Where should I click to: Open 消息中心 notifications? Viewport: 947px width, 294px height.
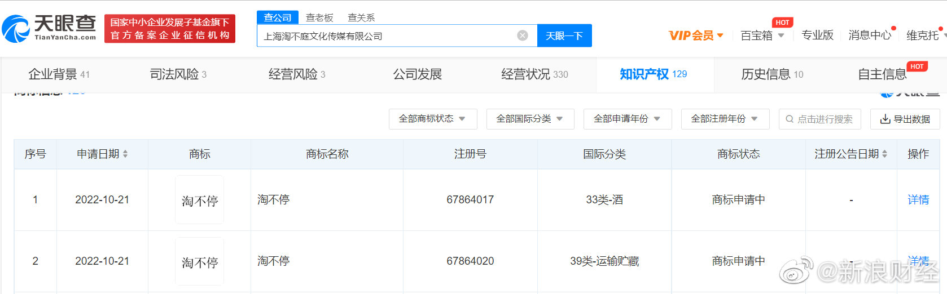[869, 35]
